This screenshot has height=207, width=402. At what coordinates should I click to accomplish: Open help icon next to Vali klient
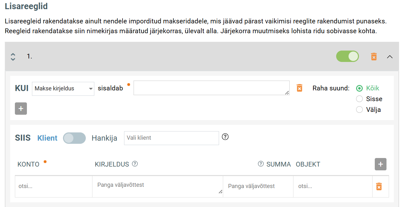point(225,137)
